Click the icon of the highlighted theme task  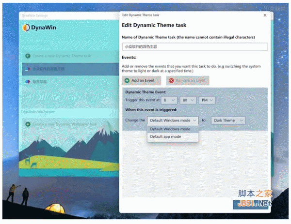coord(27,69)
